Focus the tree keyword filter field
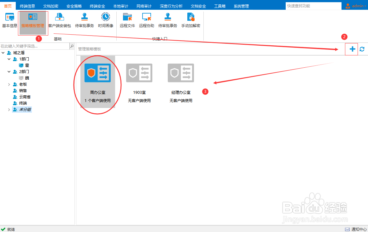The width and height of the screenshot is (368, 232). [35, 46]
